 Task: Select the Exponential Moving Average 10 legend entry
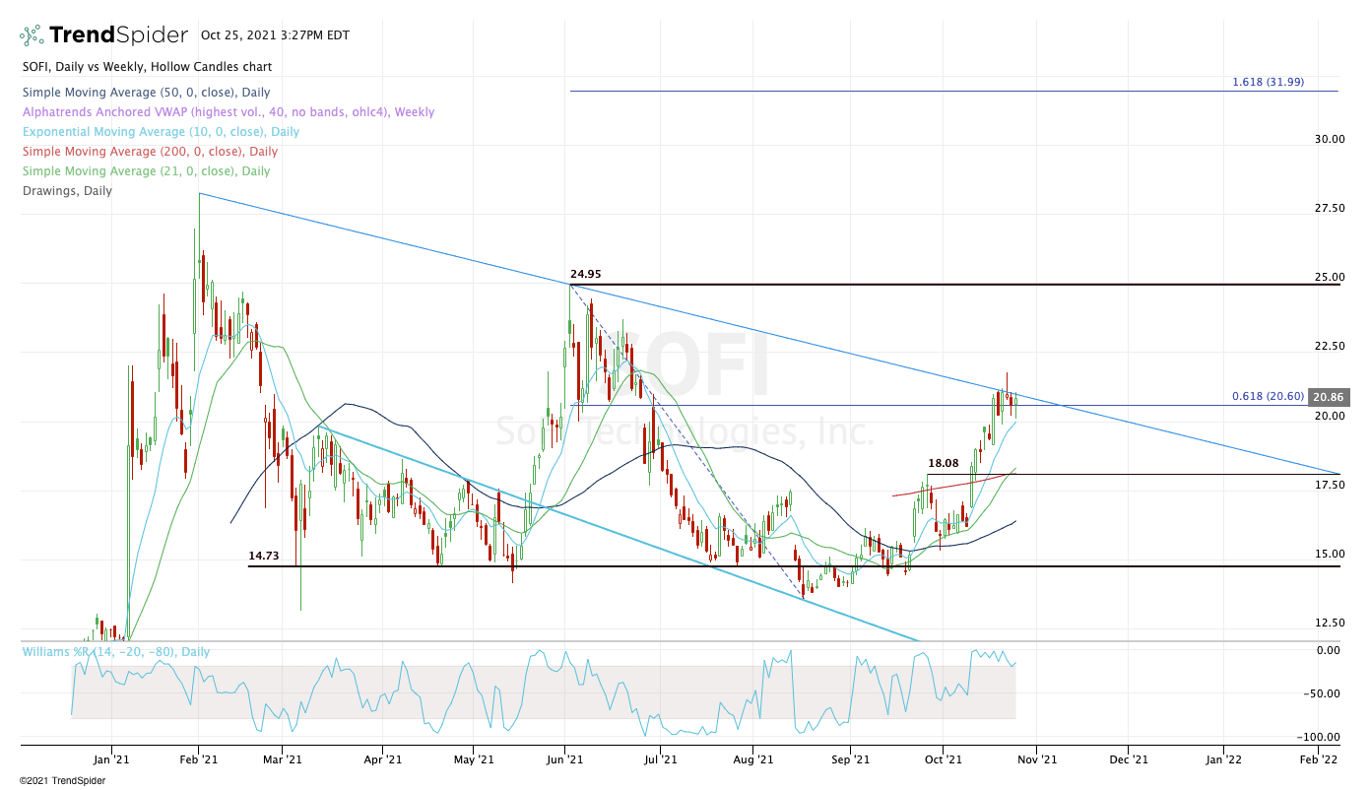coord(160,132)
